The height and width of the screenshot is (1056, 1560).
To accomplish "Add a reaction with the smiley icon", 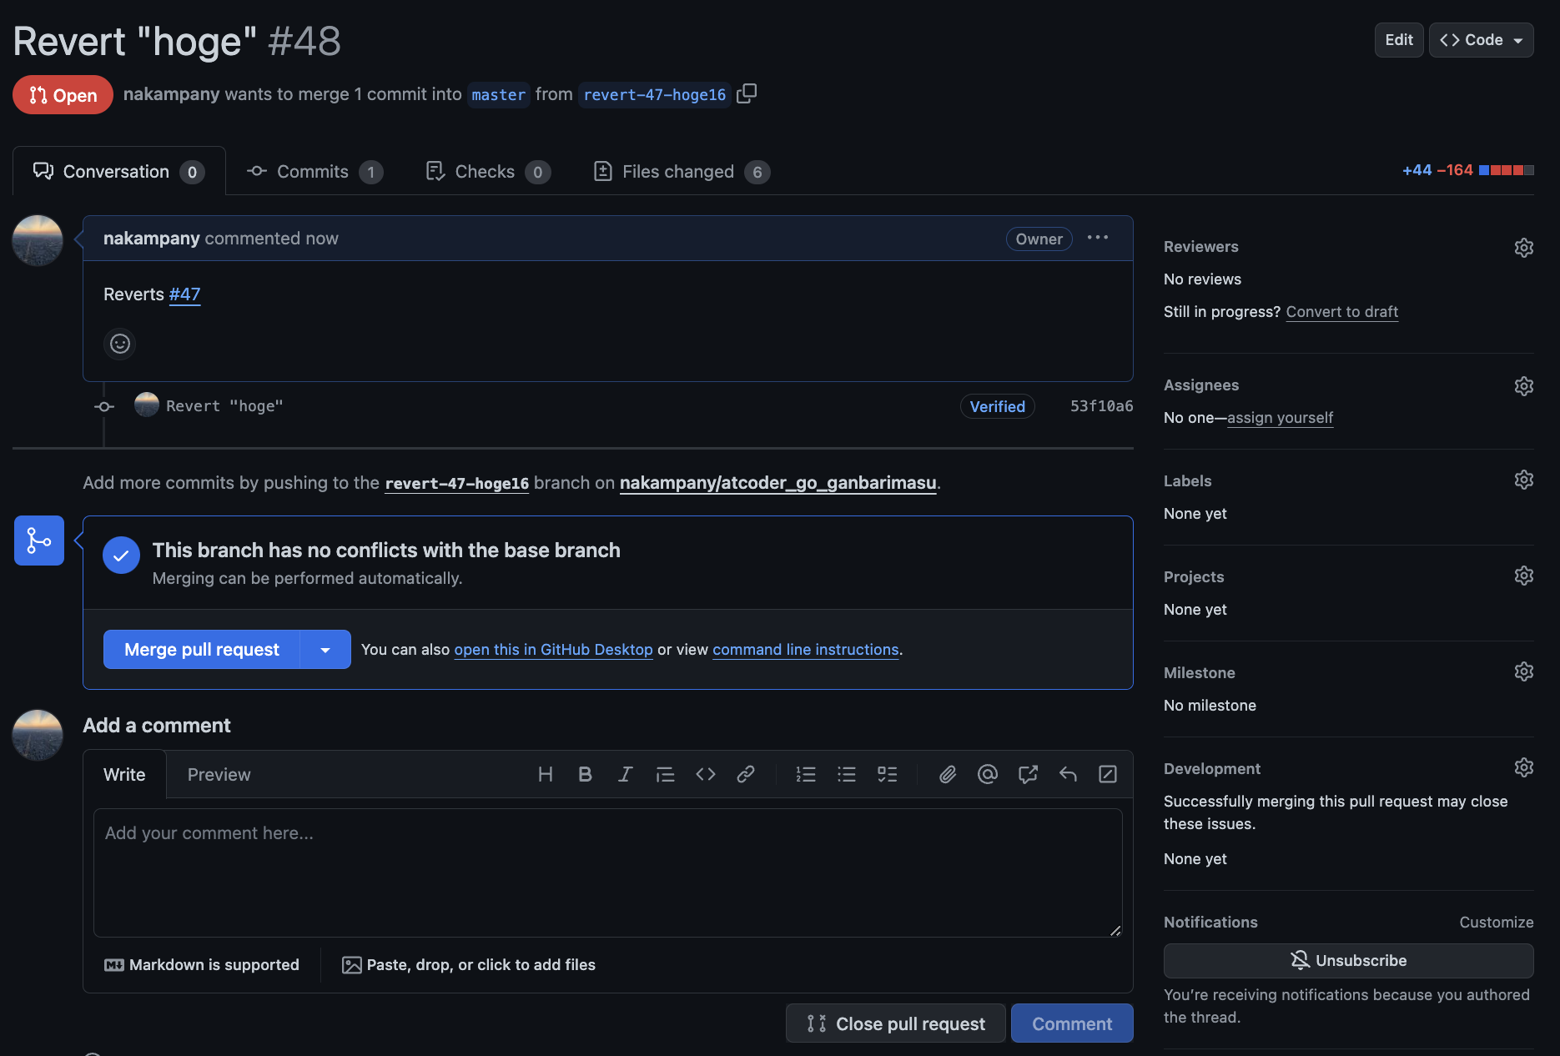I will 120,344.
